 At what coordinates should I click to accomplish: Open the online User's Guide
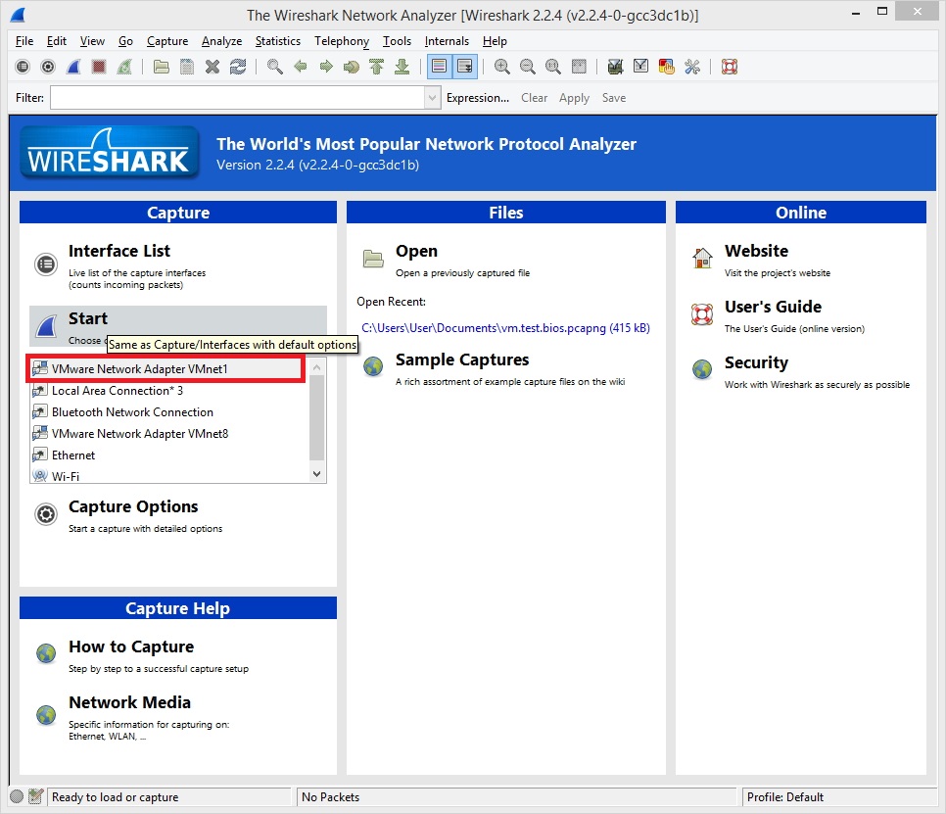pyautogui.click(x=773, y=307)
